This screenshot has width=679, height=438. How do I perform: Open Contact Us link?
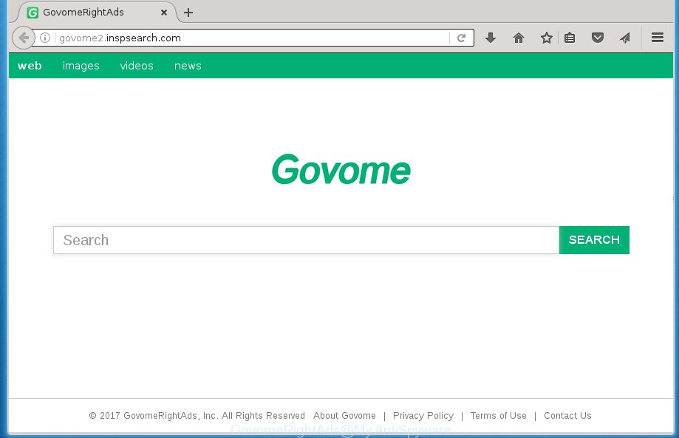567,416
